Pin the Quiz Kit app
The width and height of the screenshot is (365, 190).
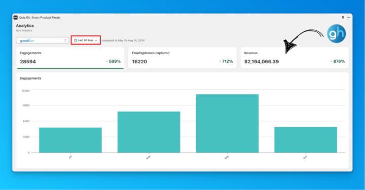pyautogui.click(x=343, y=17)
